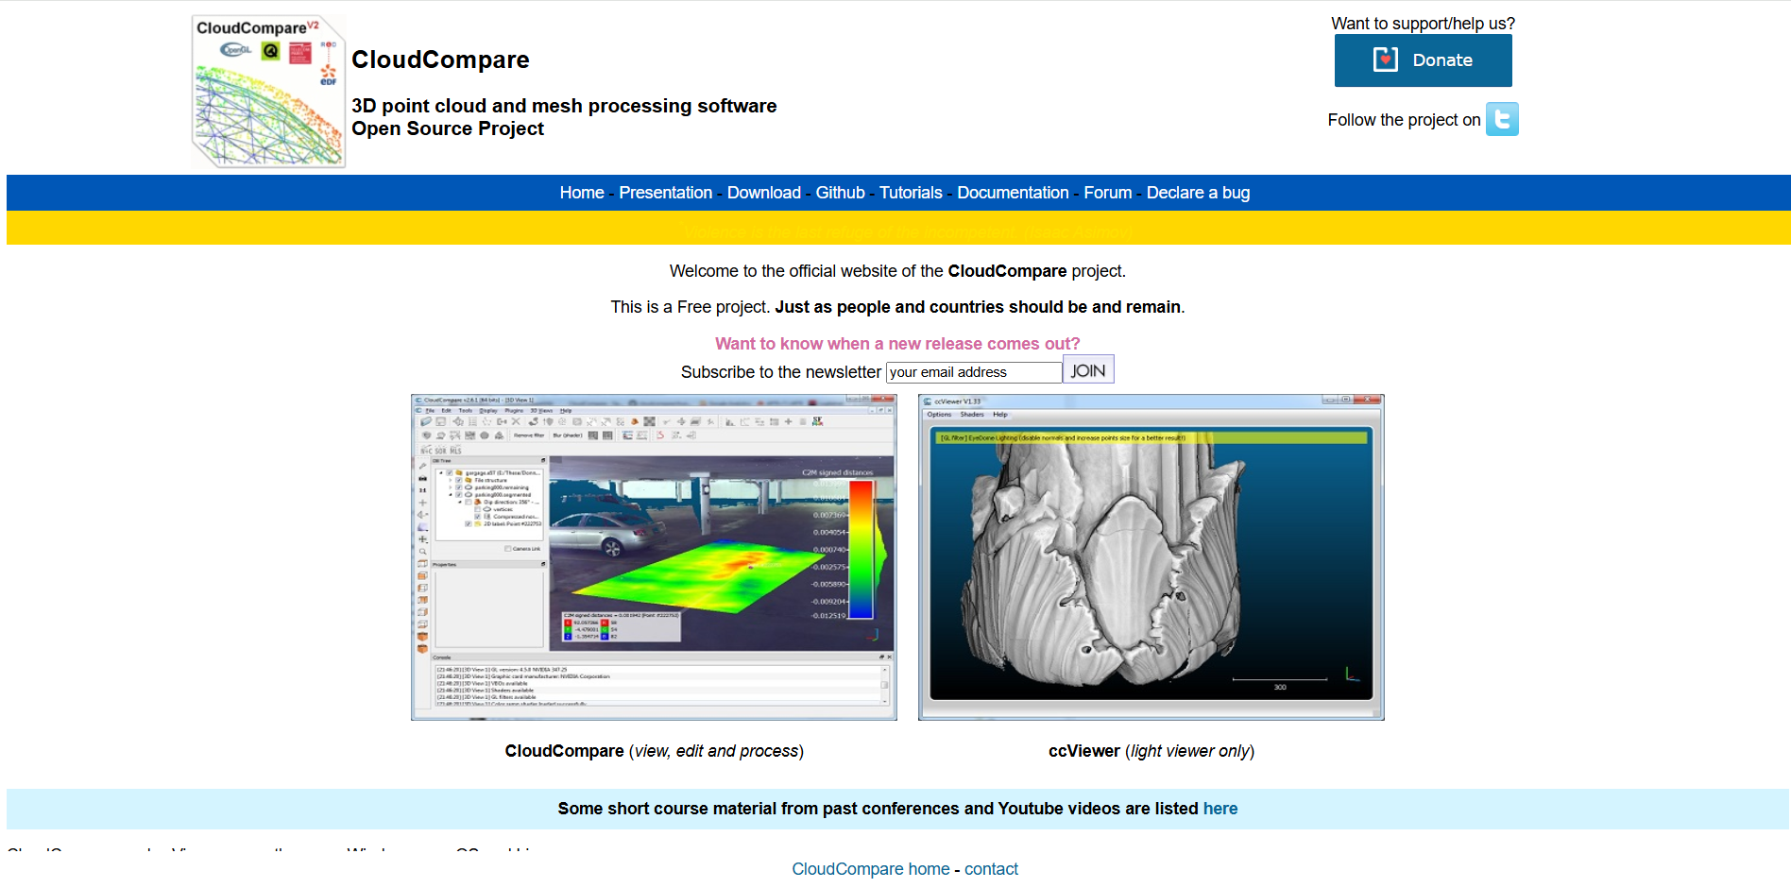Click the blue Donate button
The width and height of the screenshot is (1791, 888).
pos(1423,60)
